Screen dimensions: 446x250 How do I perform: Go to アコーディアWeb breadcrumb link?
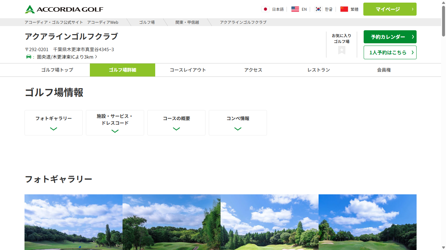[103, 22]
